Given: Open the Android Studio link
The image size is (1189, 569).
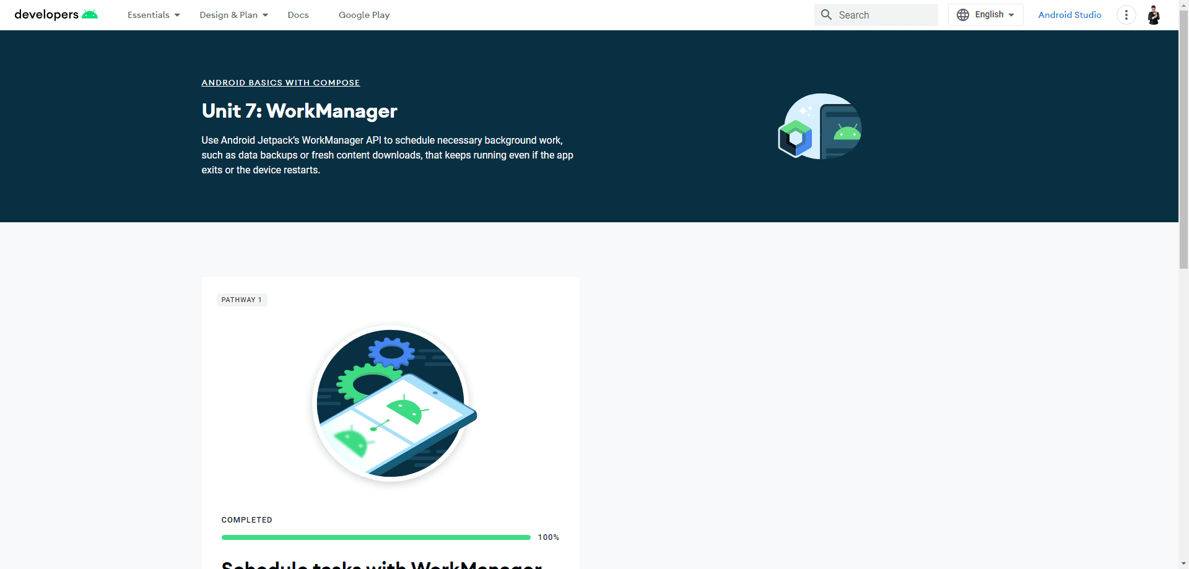Looking at the screenshot, I should click(x=1069, y=15).
